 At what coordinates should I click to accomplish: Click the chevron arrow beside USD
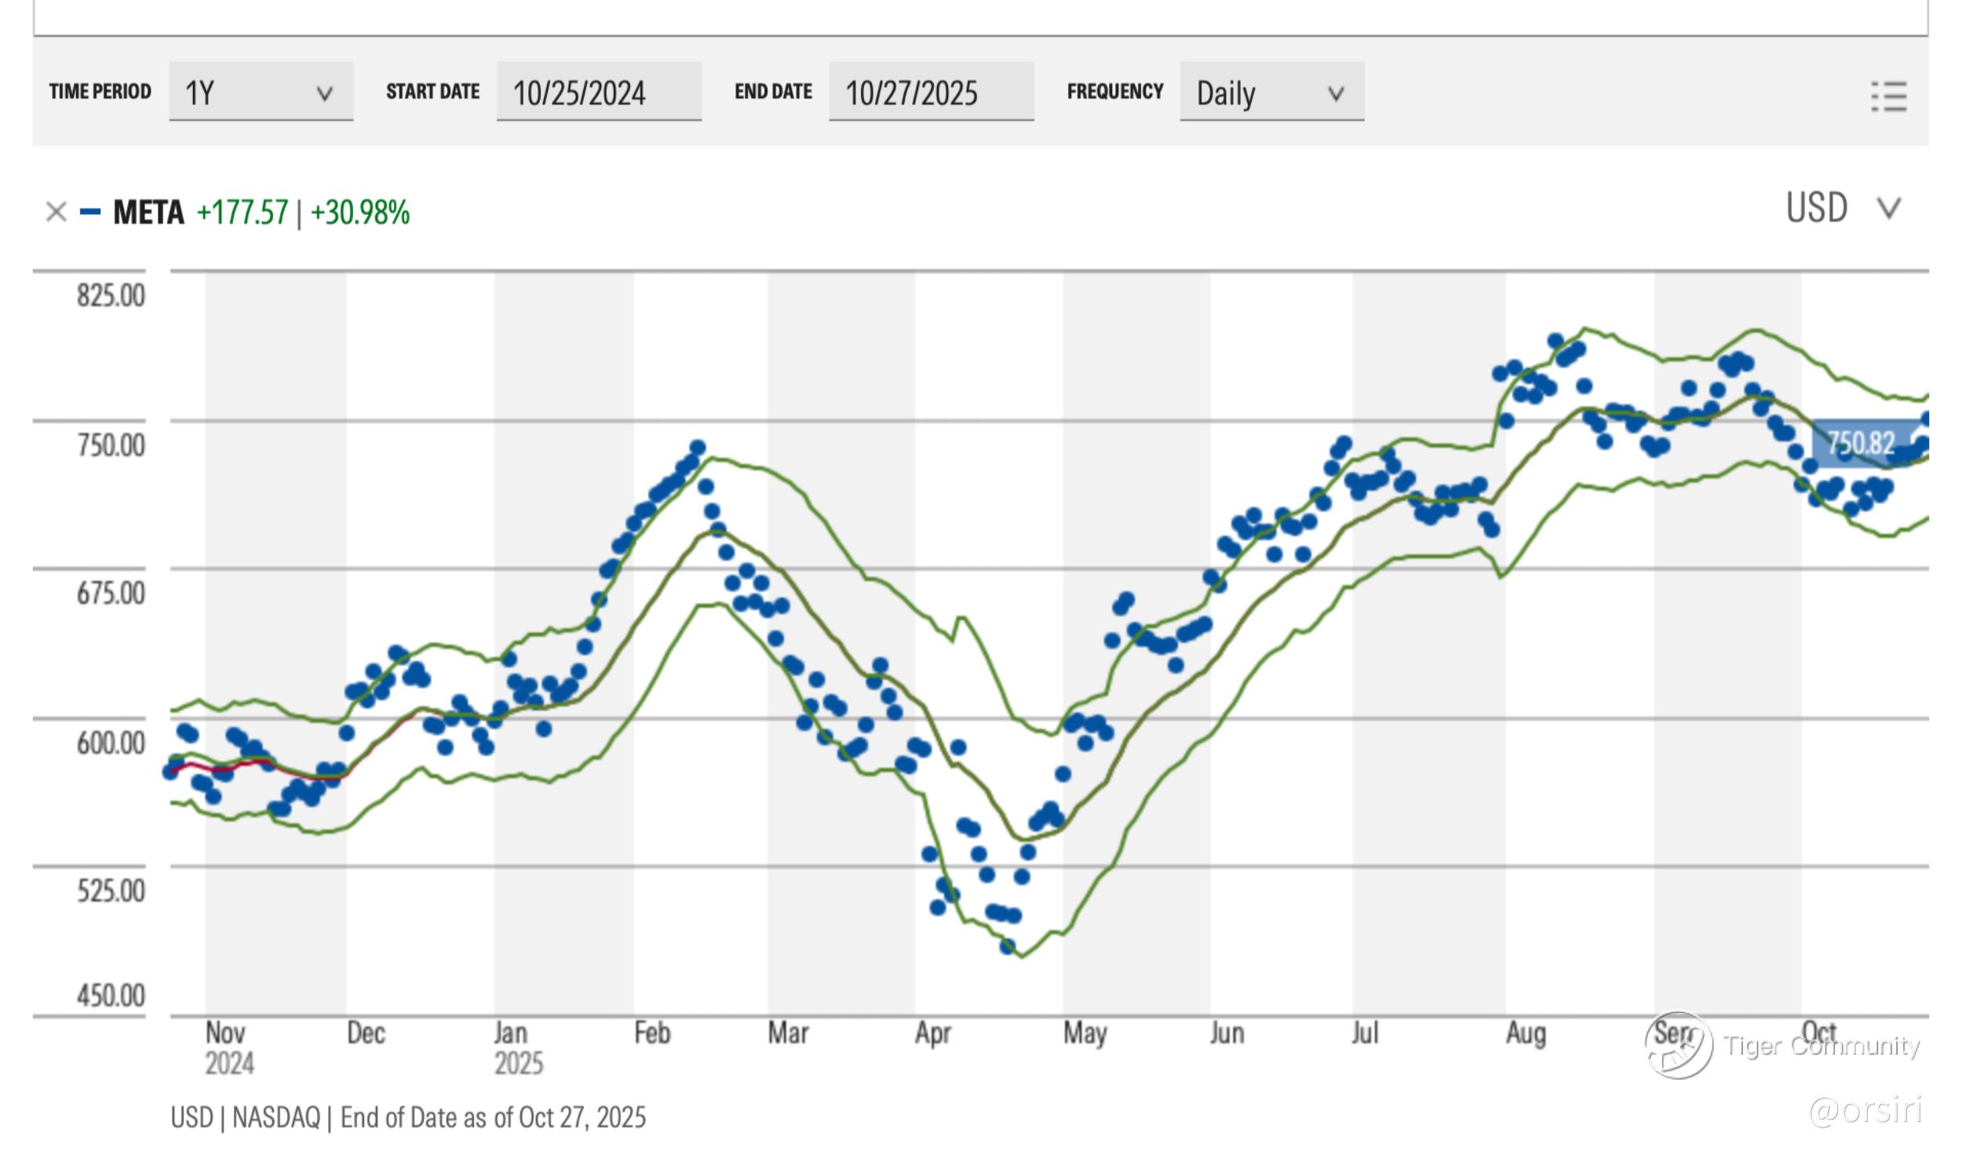(x=1888, y=209)
